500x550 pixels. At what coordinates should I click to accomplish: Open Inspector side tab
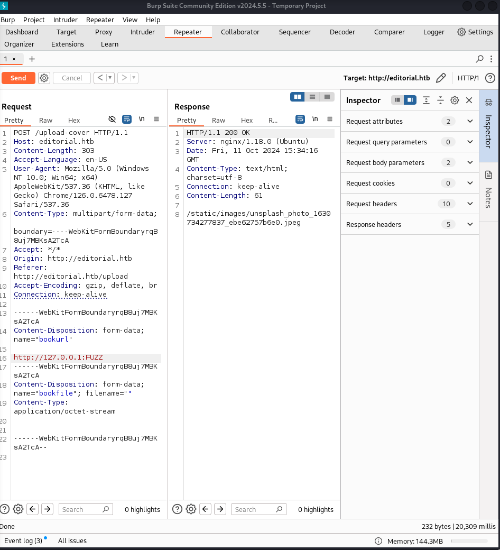pyautogui.click(x=489, y=125)
